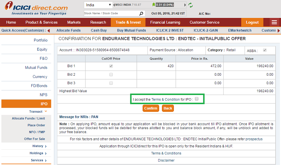Click the account number IN303028-51580964-8500874848
Viewport: 281px width, 165px height.
pos(103,50)
